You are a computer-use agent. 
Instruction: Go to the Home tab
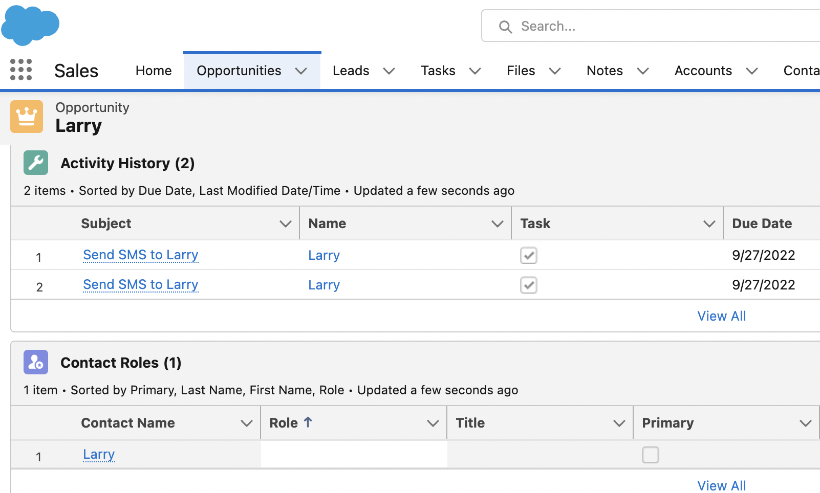click(154, 71)
